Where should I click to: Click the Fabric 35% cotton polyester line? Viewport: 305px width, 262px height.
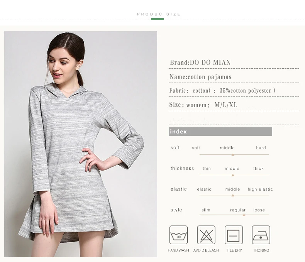(222, 91)
